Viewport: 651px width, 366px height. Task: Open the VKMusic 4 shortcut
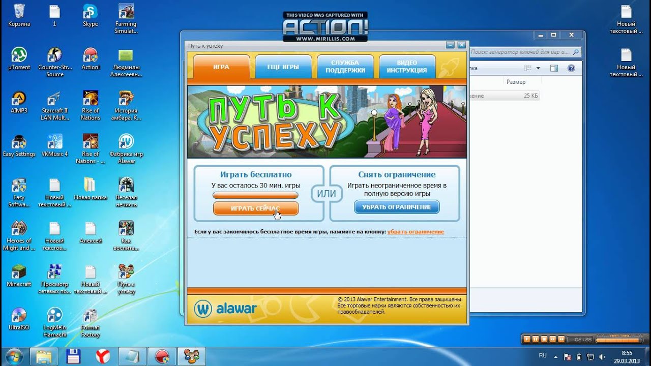click(x=55, y=145)
